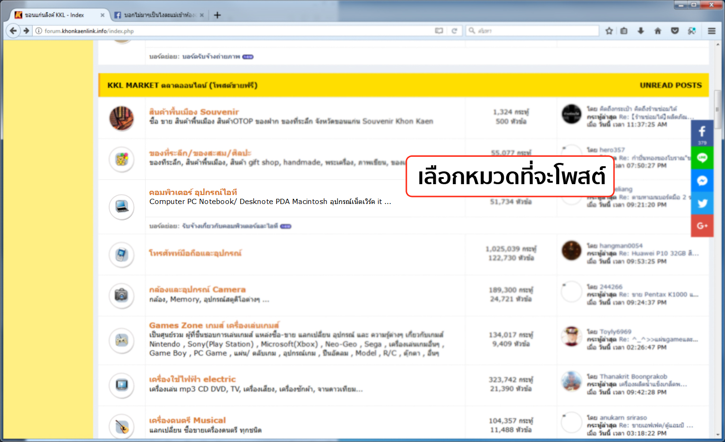
Task: Click the KKL MARKET section header
Action: [404, 85]
